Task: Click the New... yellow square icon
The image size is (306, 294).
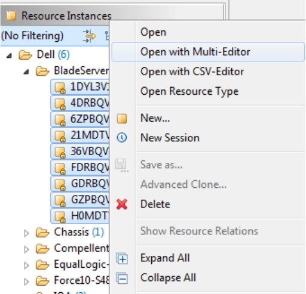Action: click(122, 119)
